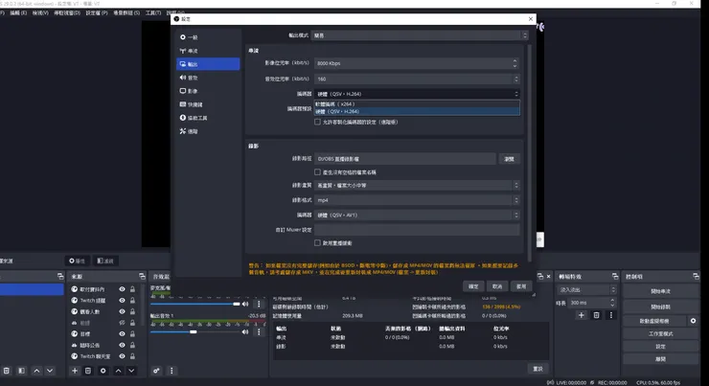Click the Apply (套用) button

521,286
